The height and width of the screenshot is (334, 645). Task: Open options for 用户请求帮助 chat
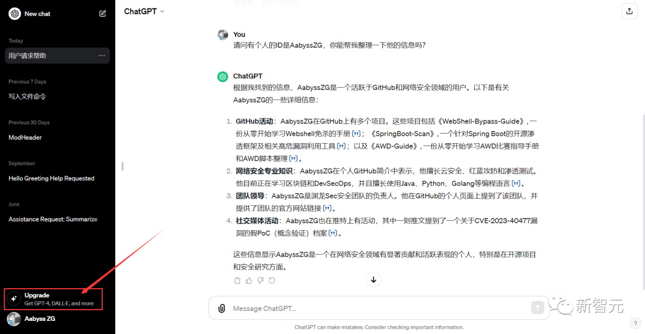102,55
